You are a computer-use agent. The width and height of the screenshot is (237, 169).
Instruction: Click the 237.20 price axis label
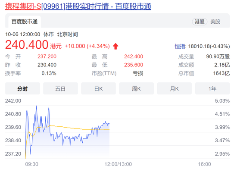pos(13,154)
